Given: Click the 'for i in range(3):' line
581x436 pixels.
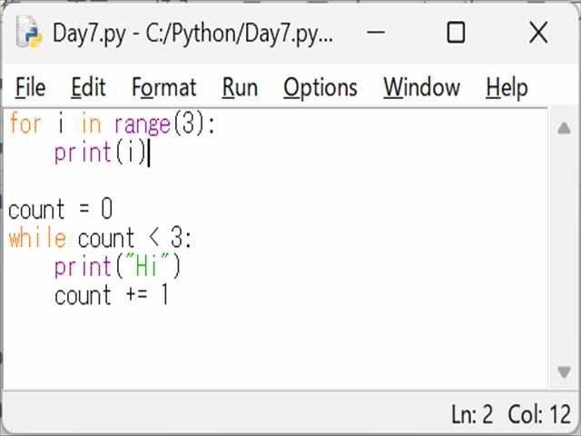Looking at the screenshot, I should [112, 124].
